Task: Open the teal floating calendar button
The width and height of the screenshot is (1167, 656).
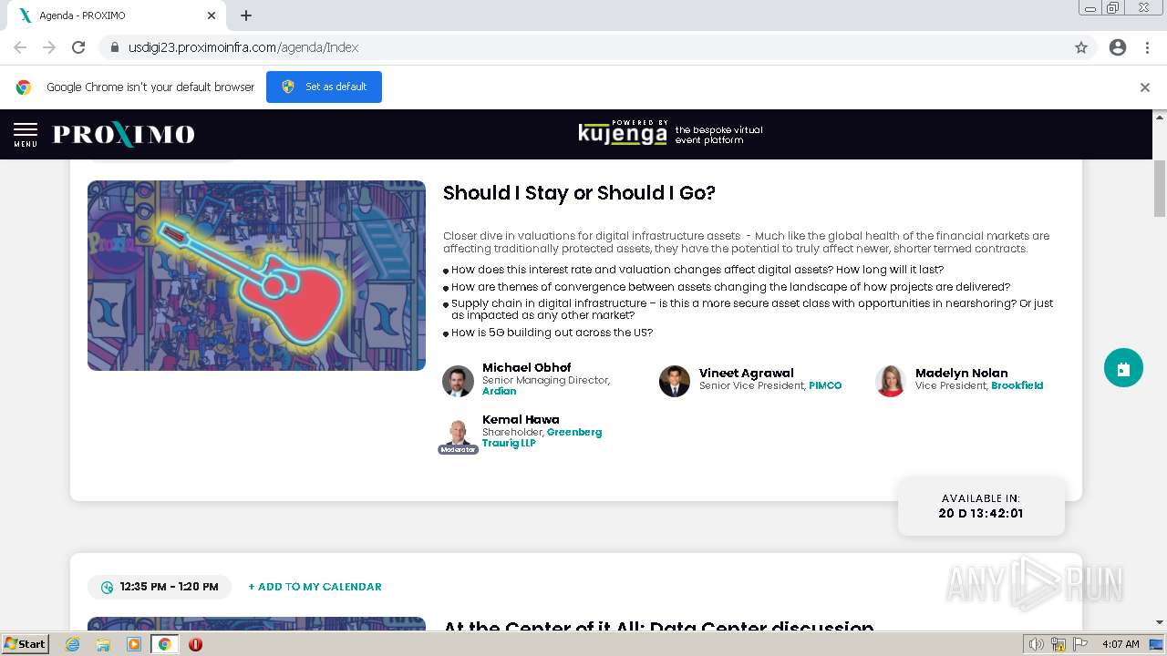Action: coord(1123,368)
